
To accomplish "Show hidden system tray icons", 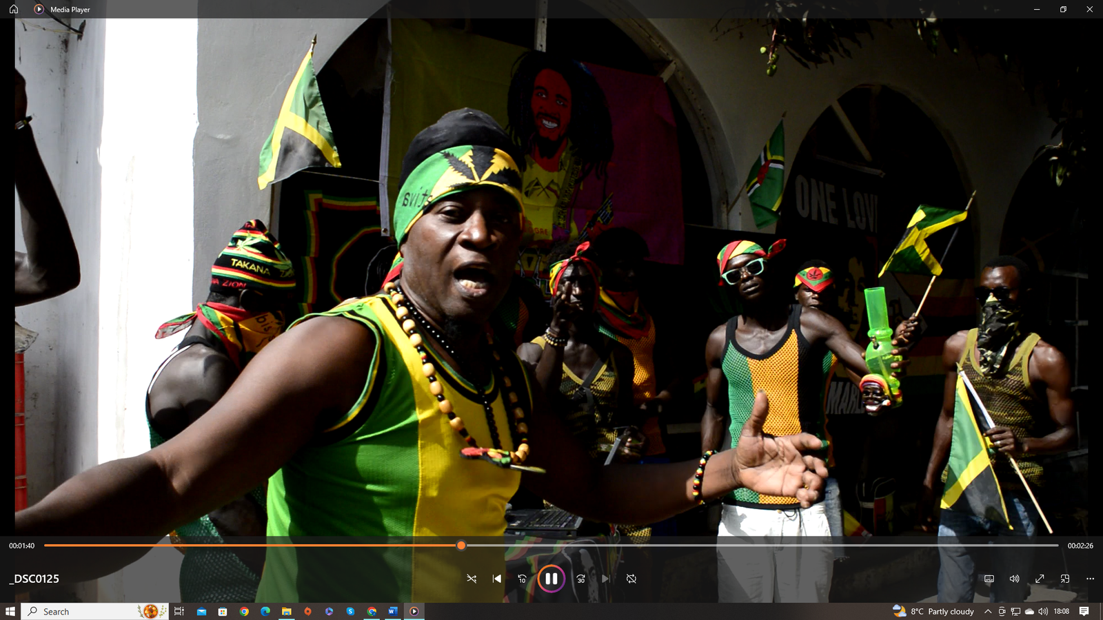I will coord(988,611).
